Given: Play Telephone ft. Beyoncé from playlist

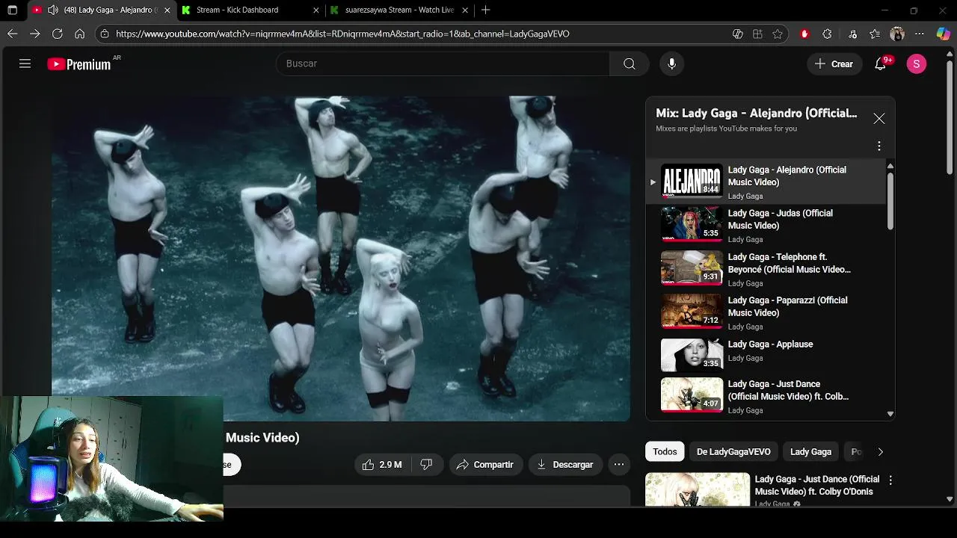Looking at the screenshot, I should point(765,269).
